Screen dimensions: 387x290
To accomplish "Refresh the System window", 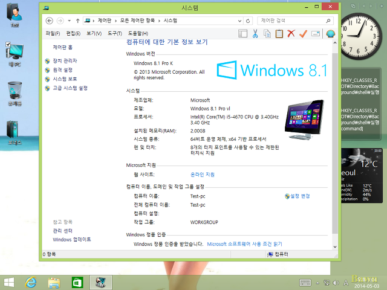I will coord(248,21).
